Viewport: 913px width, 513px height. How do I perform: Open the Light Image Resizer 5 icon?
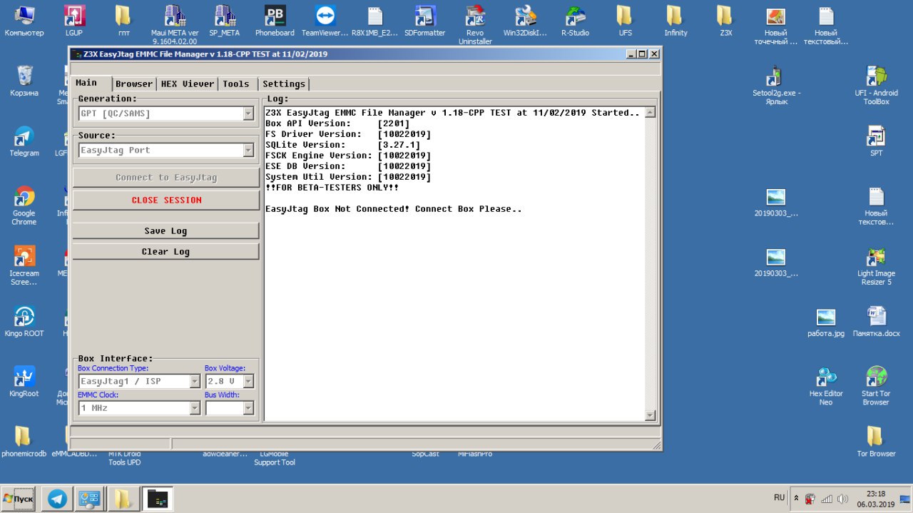876,266
